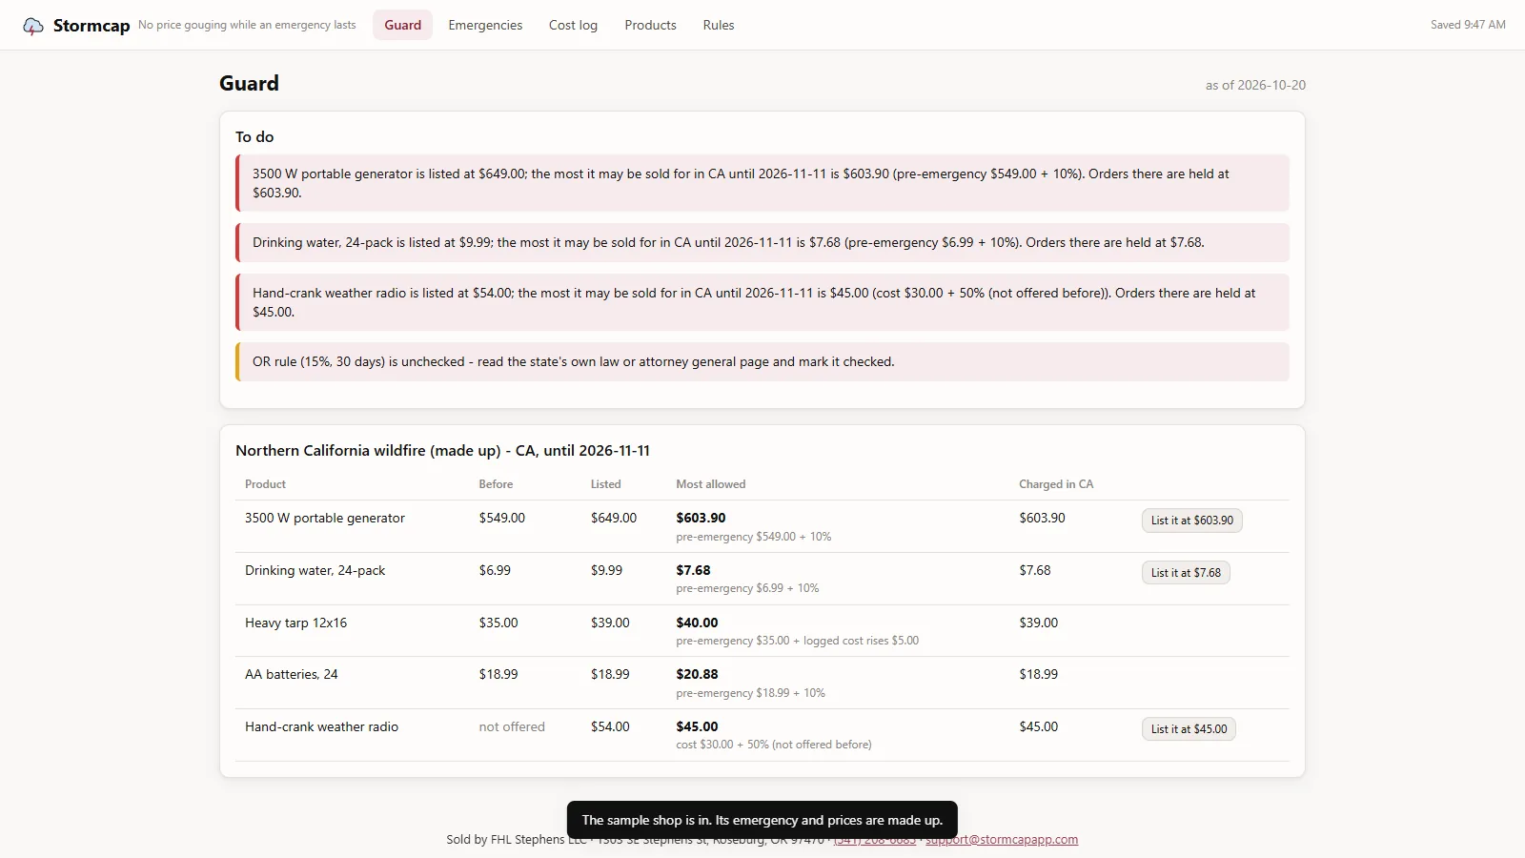Open the Rules tab

coord(719,25)
